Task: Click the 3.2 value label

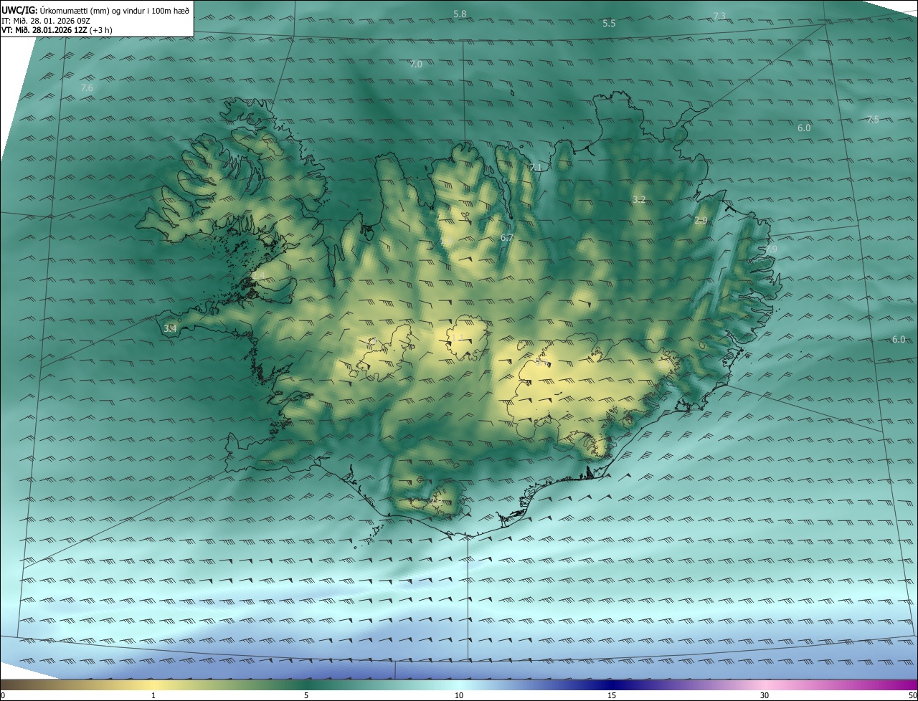Action: click(x=639, y=200)
